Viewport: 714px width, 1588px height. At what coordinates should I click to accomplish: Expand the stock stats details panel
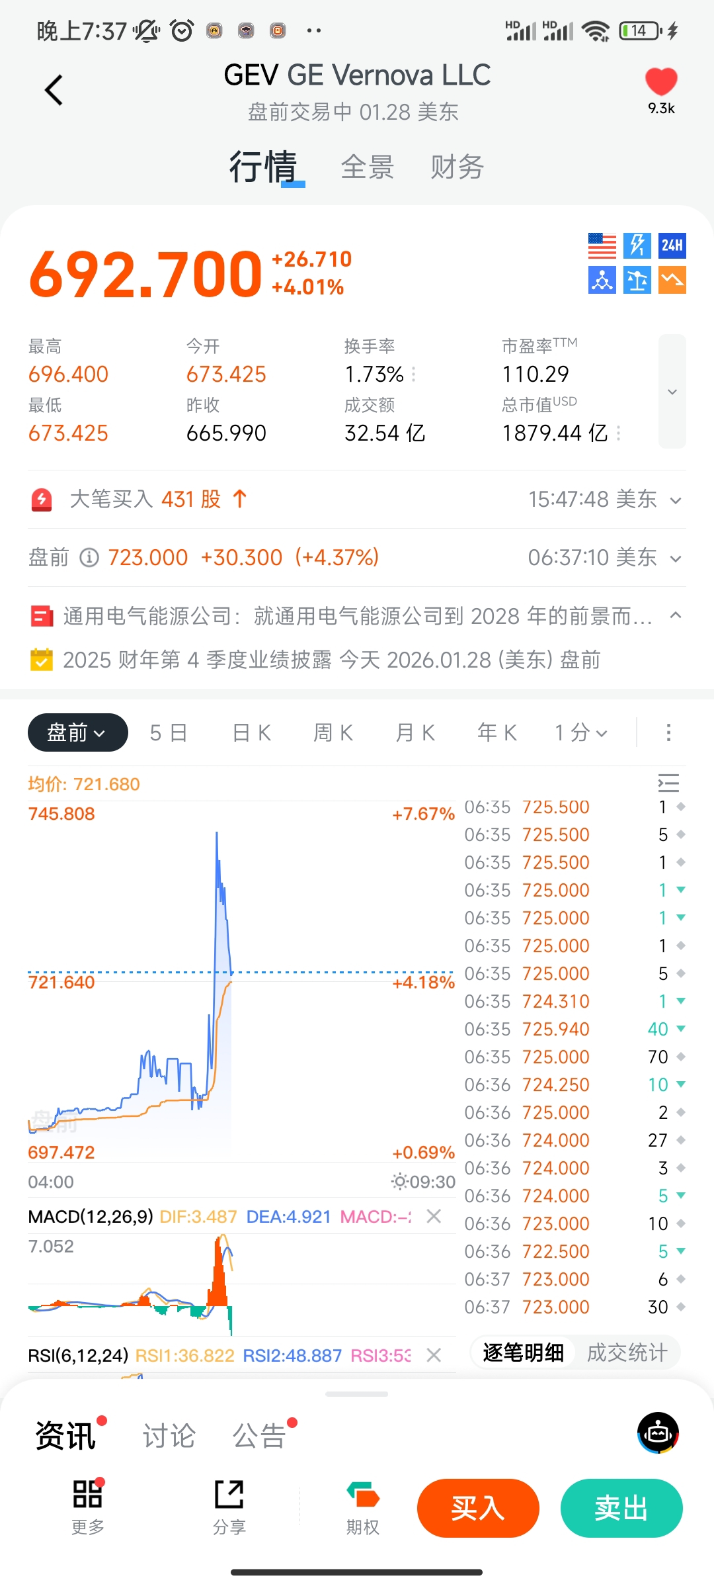(x=672, y=392)
